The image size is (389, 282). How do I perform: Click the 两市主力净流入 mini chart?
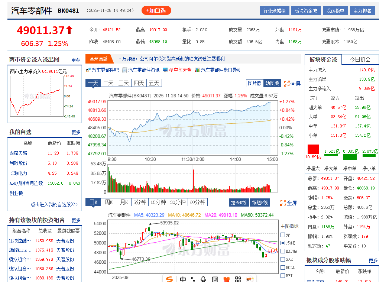pos(37,96)
